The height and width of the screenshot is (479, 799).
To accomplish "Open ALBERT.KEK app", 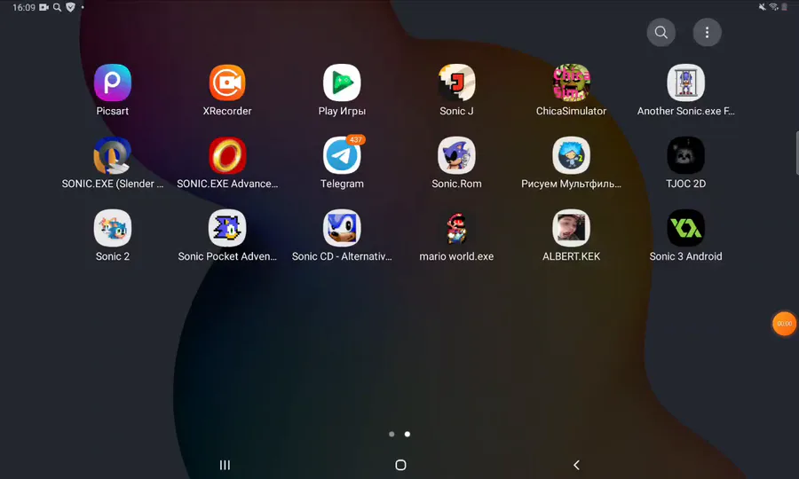I will 571,229.
